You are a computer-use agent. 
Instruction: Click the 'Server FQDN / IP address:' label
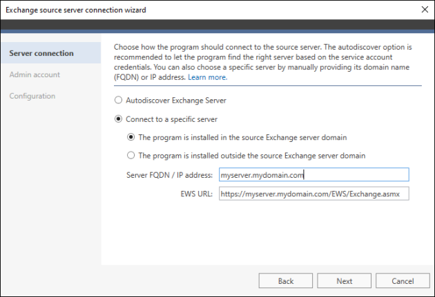click(x=169, y=175)
